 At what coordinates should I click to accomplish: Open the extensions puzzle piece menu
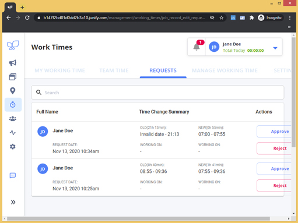pos(252,17)
